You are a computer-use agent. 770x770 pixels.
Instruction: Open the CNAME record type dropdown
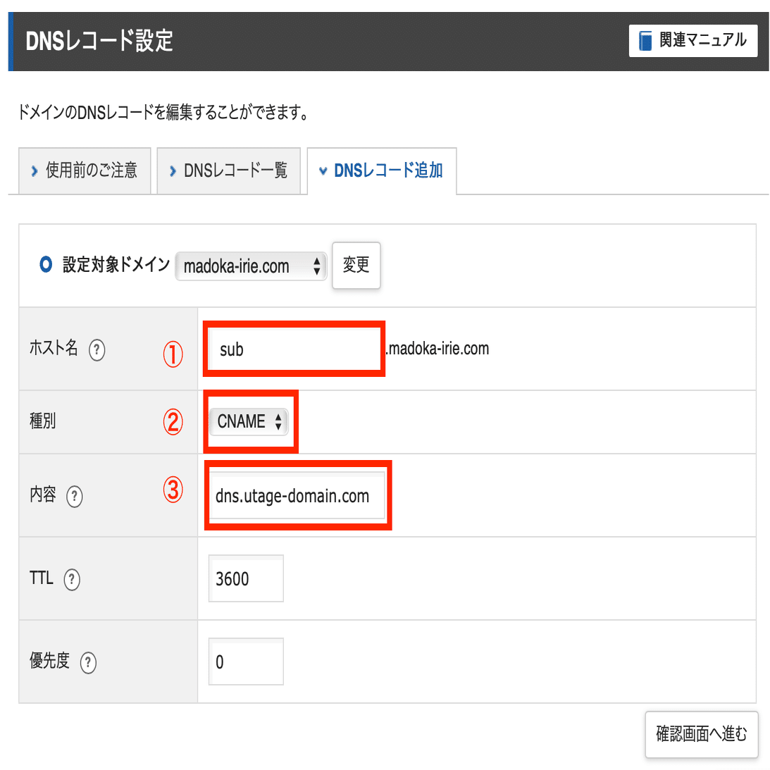(x=249, y=421)
